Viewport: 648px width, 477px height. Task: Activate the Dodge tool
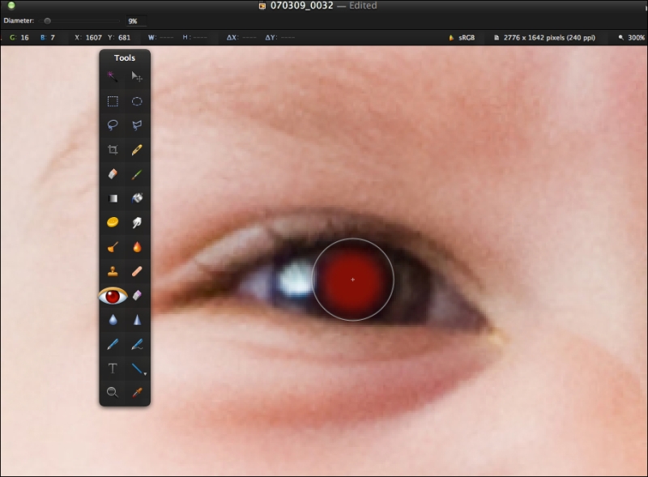point(113,247)
